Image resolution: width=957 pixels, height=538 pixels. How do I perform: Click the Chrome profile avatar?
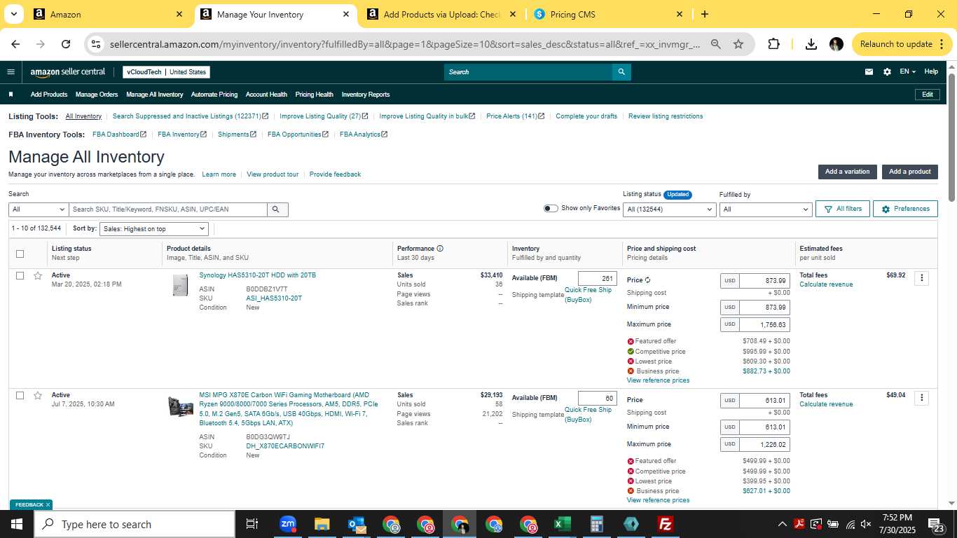[x=836, y=44]
